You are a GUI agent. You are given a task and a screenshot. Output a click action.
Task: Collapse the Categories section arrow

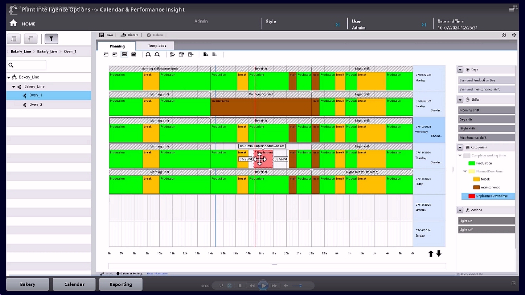click(x=460, y=148)
